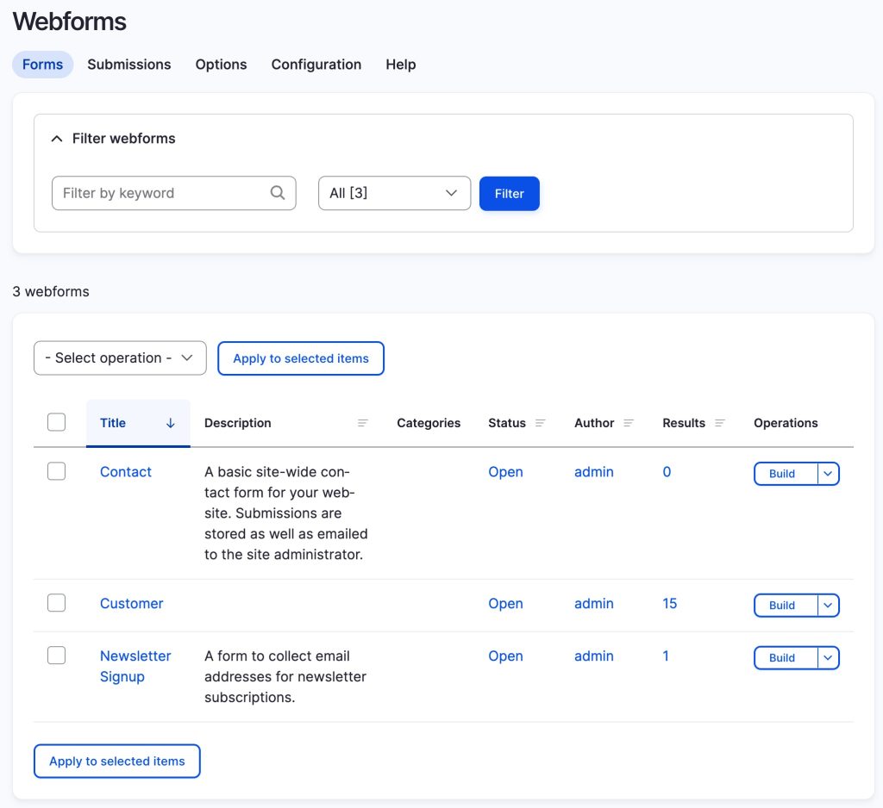Screen dimensions: 883x808
Task: Open the All [3] category dropdown
Action: point(394,193)
